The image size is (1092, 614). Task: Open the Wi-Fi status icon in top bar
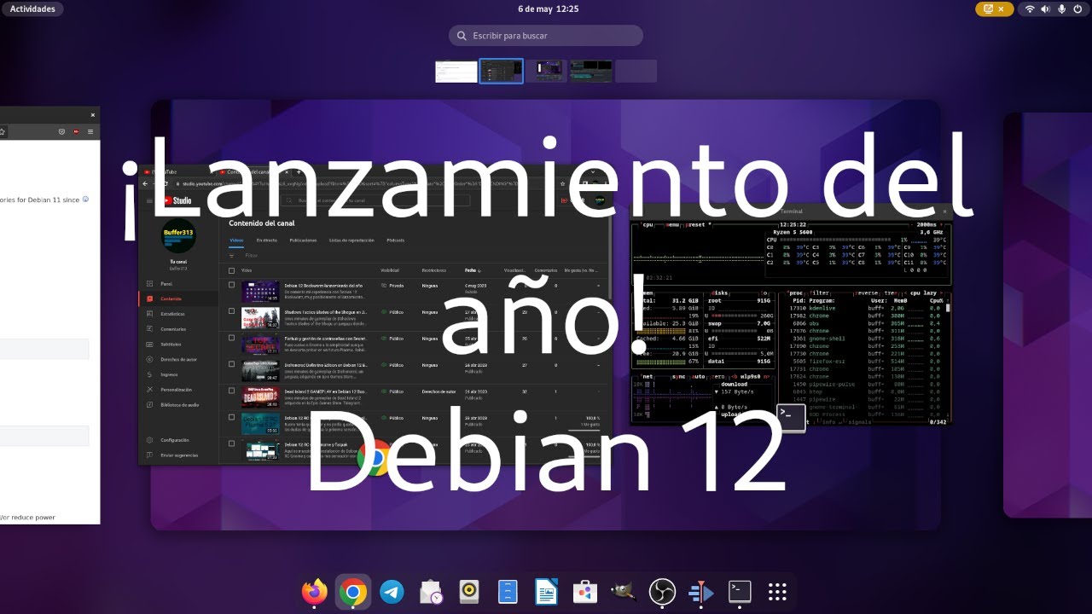[x=1030, y=9]
